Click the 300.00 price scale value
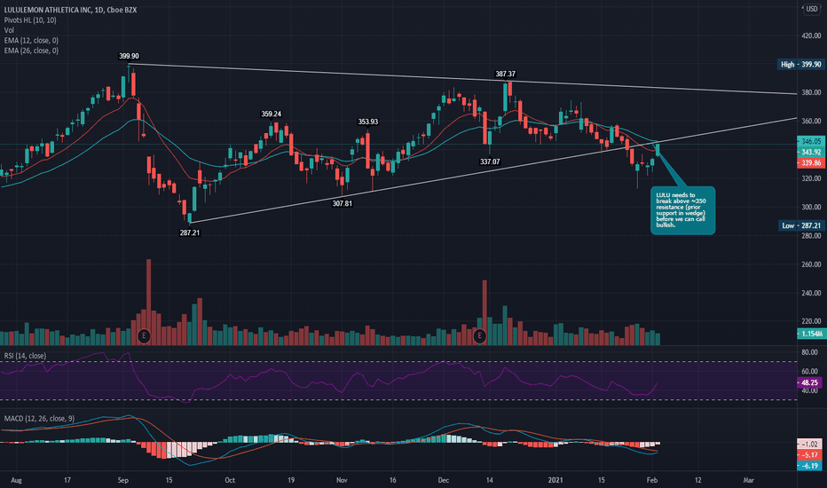This screenshot has width=827, height=488. [x=811, y=208]
